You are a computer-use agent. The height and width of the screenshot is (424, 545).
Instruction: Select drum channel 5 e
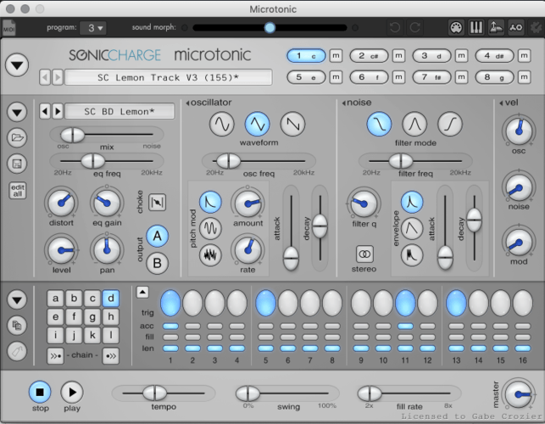(x=306, y=77)
